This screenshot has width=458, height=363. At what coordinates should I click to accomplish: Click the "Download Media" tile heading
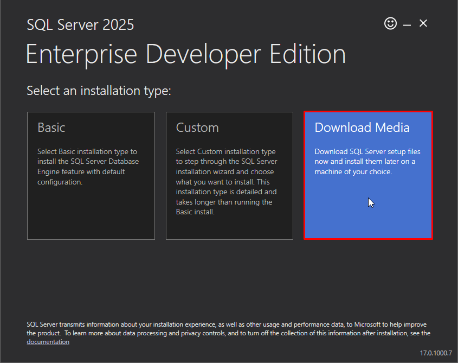click(x=362, y=128)
